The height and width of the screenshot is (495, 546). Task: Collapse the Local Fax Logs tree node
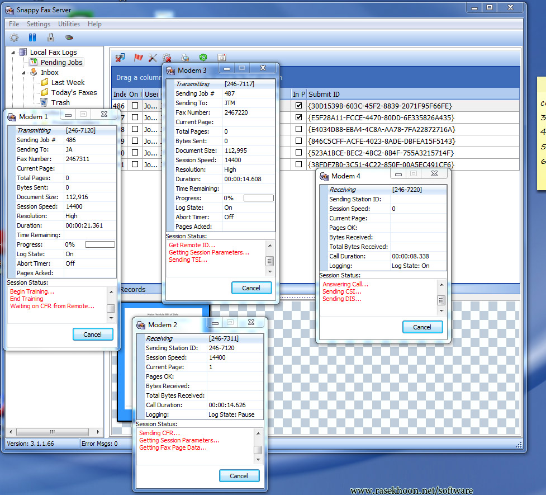coord(13,53)
